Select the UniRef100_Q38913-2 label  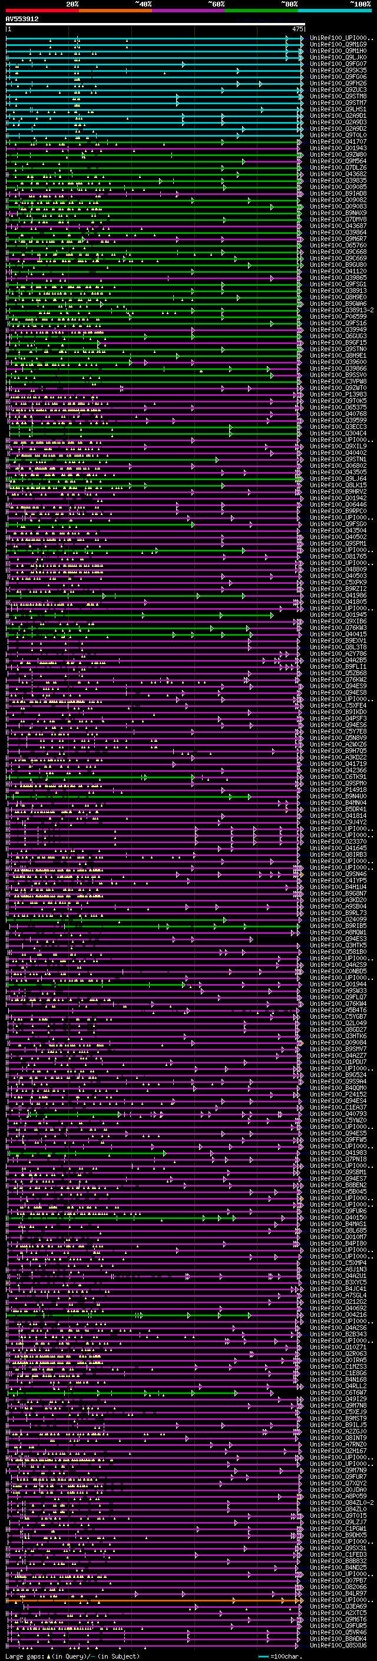pyautogui.click(x=342, y=310)
